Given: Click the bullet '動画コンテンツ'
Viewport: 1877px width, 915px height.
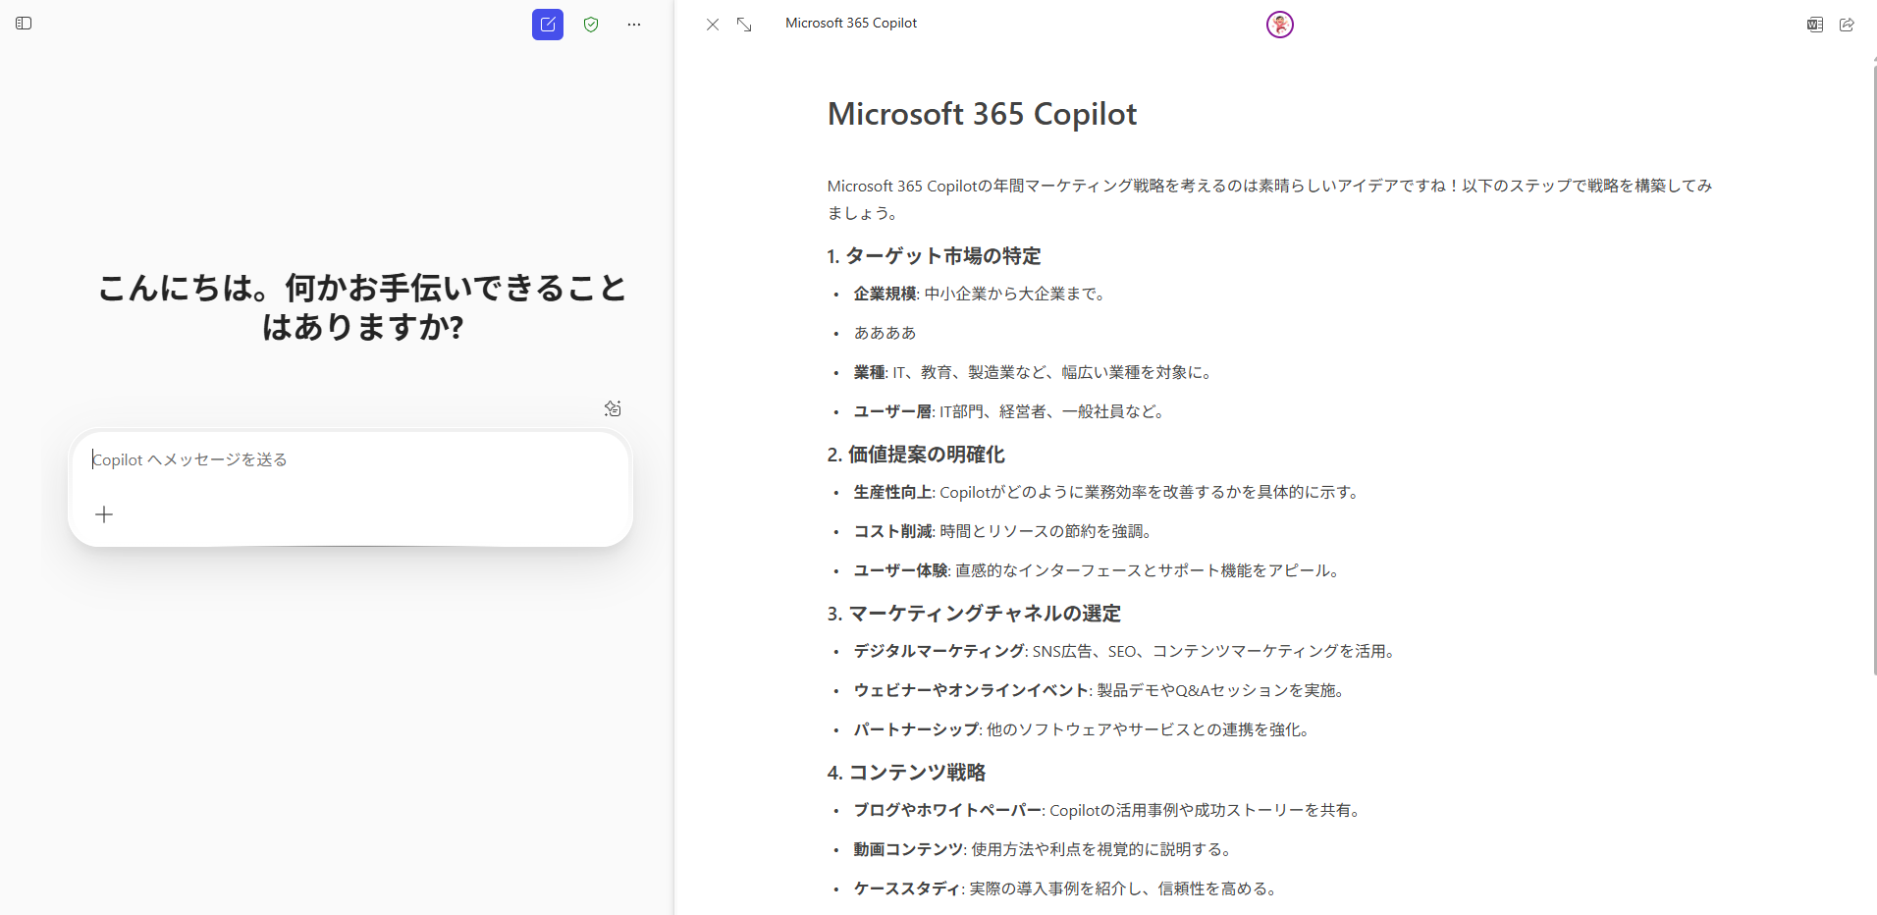Looking at the screenshot, I should point(1043,849).
